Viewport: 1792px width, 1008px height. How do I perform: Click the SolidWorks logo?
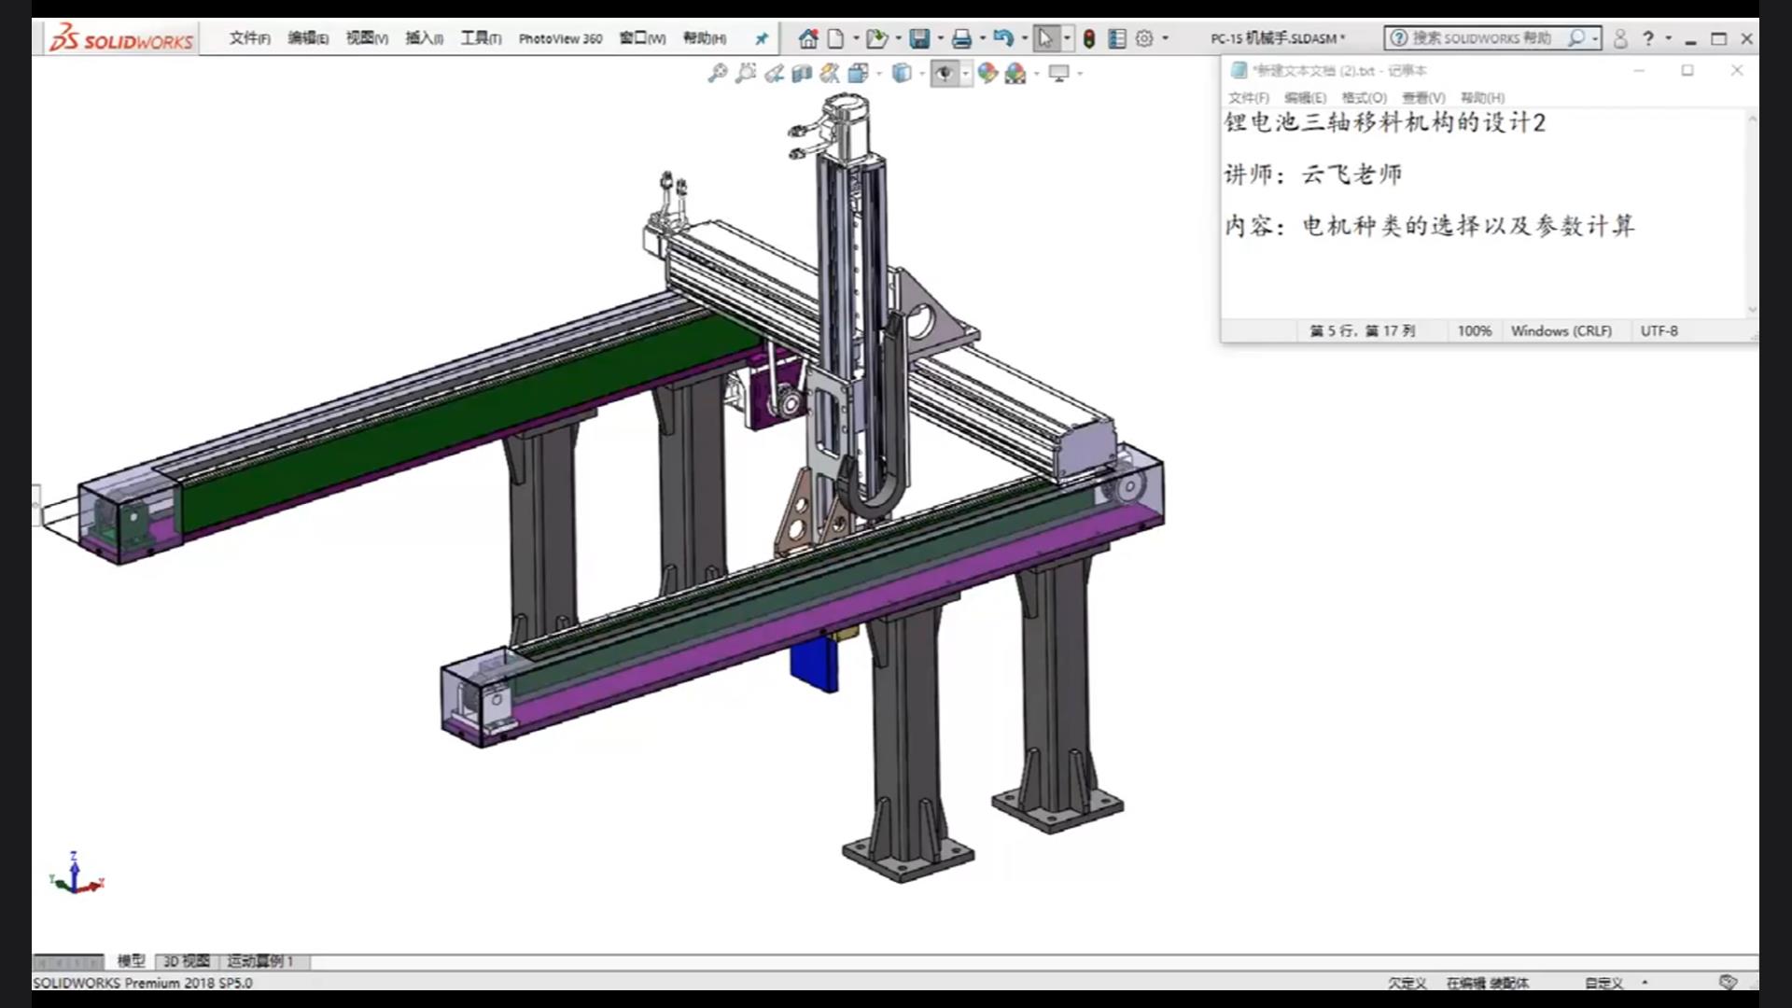121,39
